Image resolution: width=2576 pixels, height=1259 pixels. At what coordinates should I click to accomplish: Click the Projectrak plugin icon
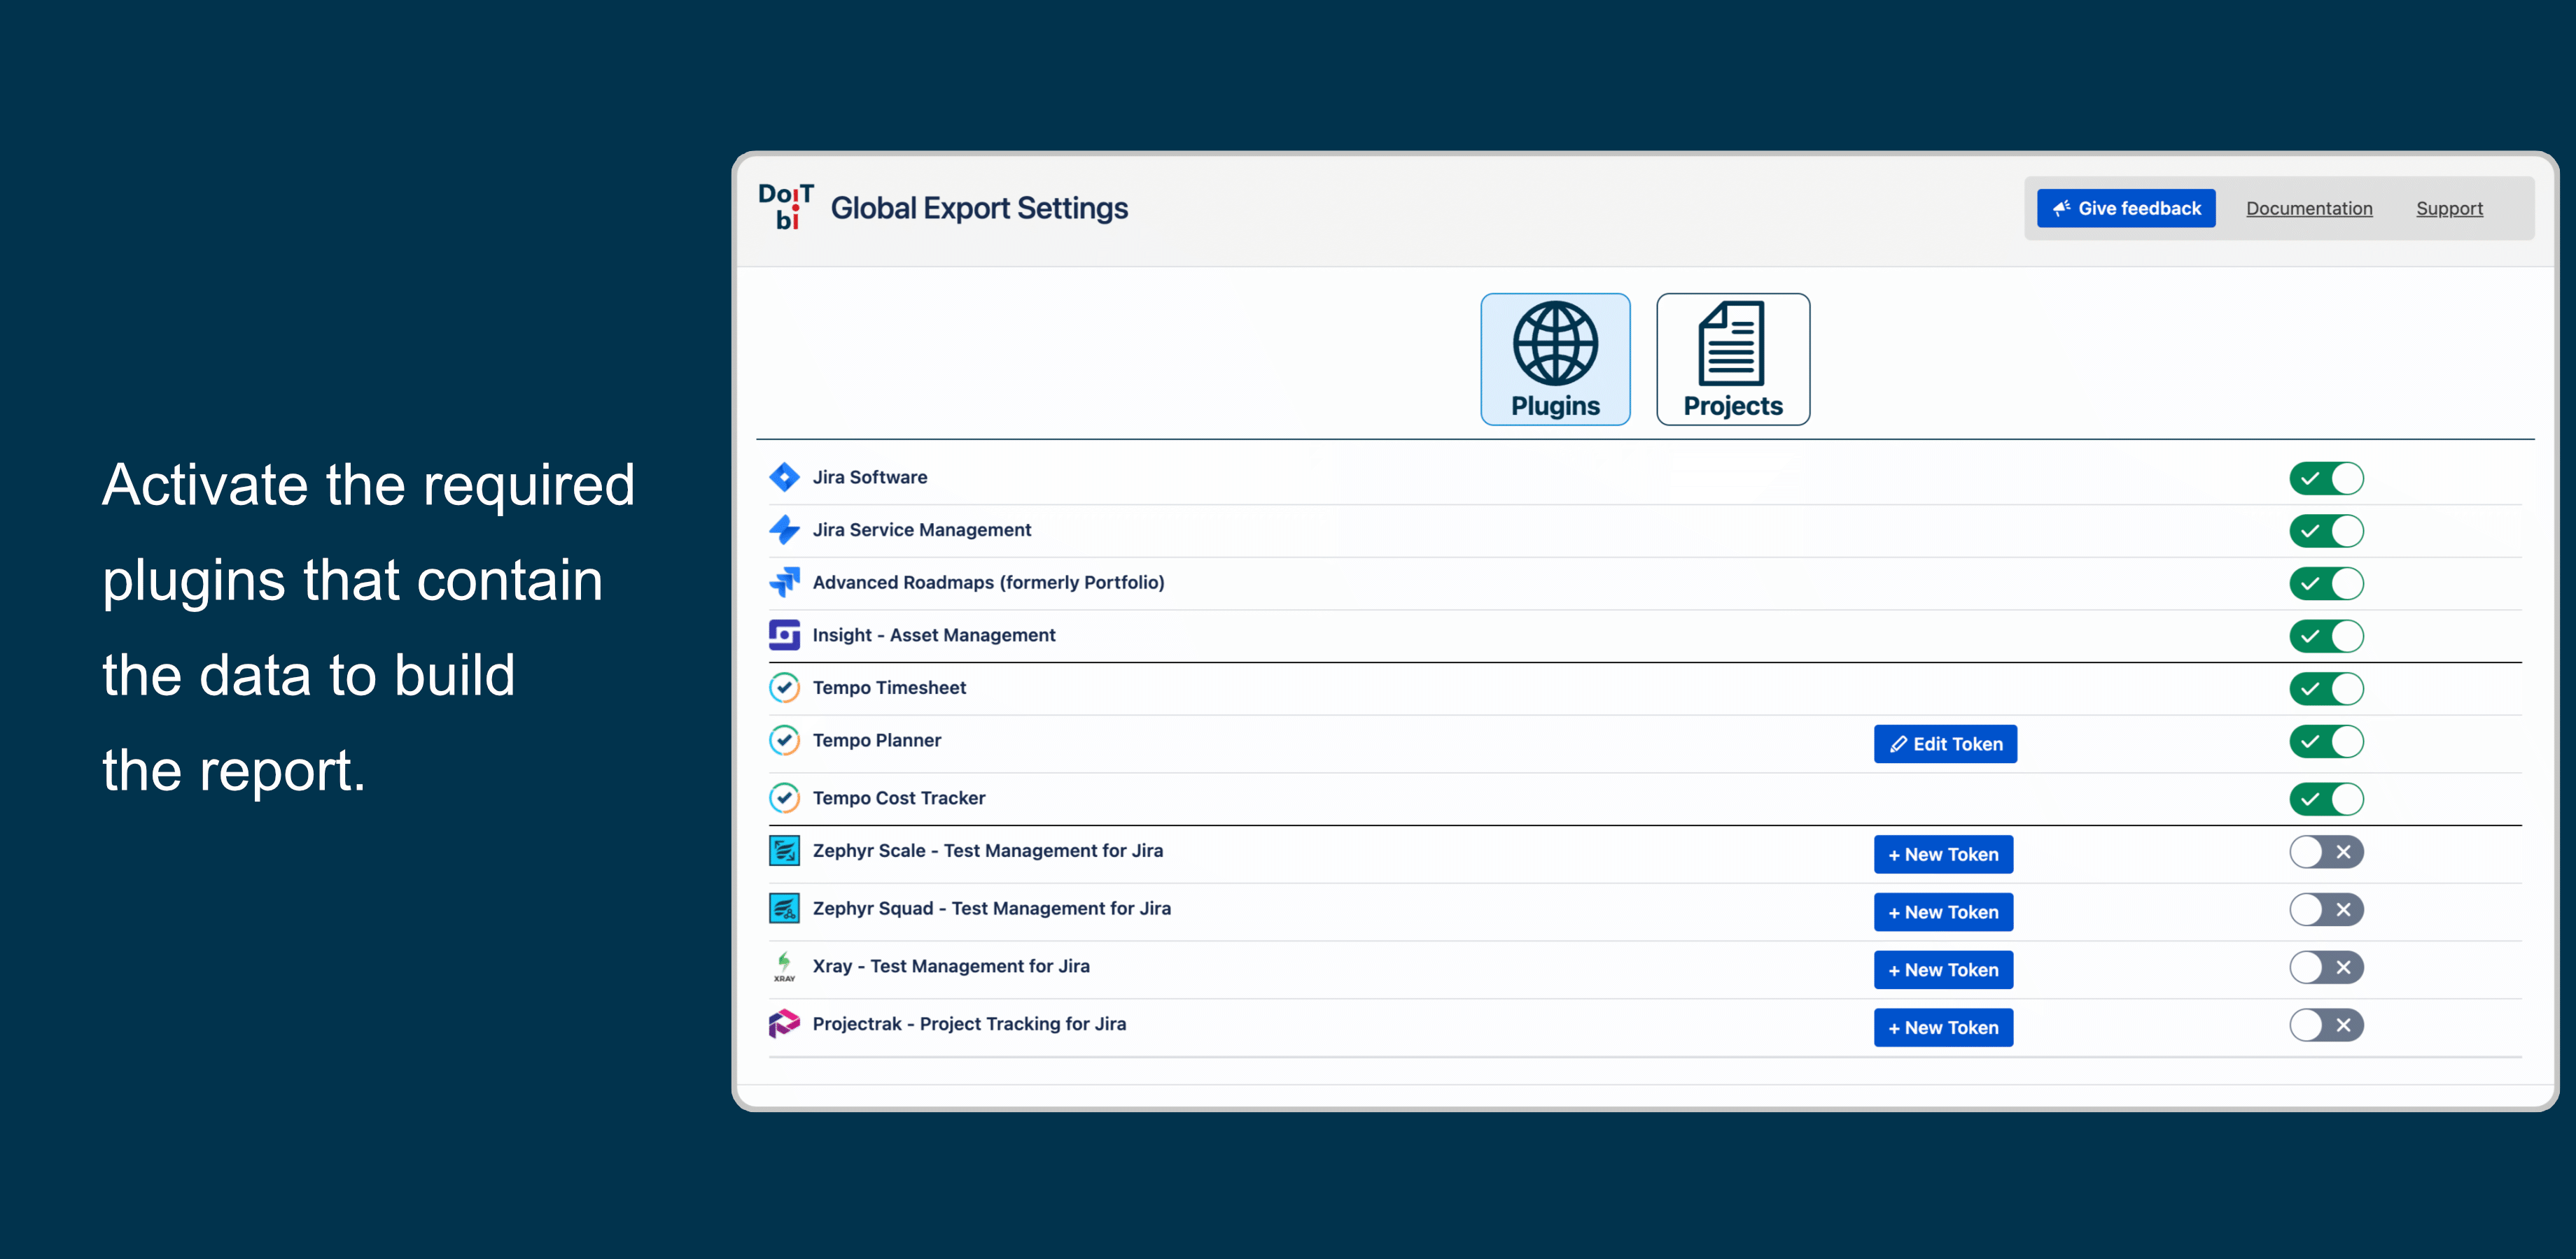click(783, 1023)
